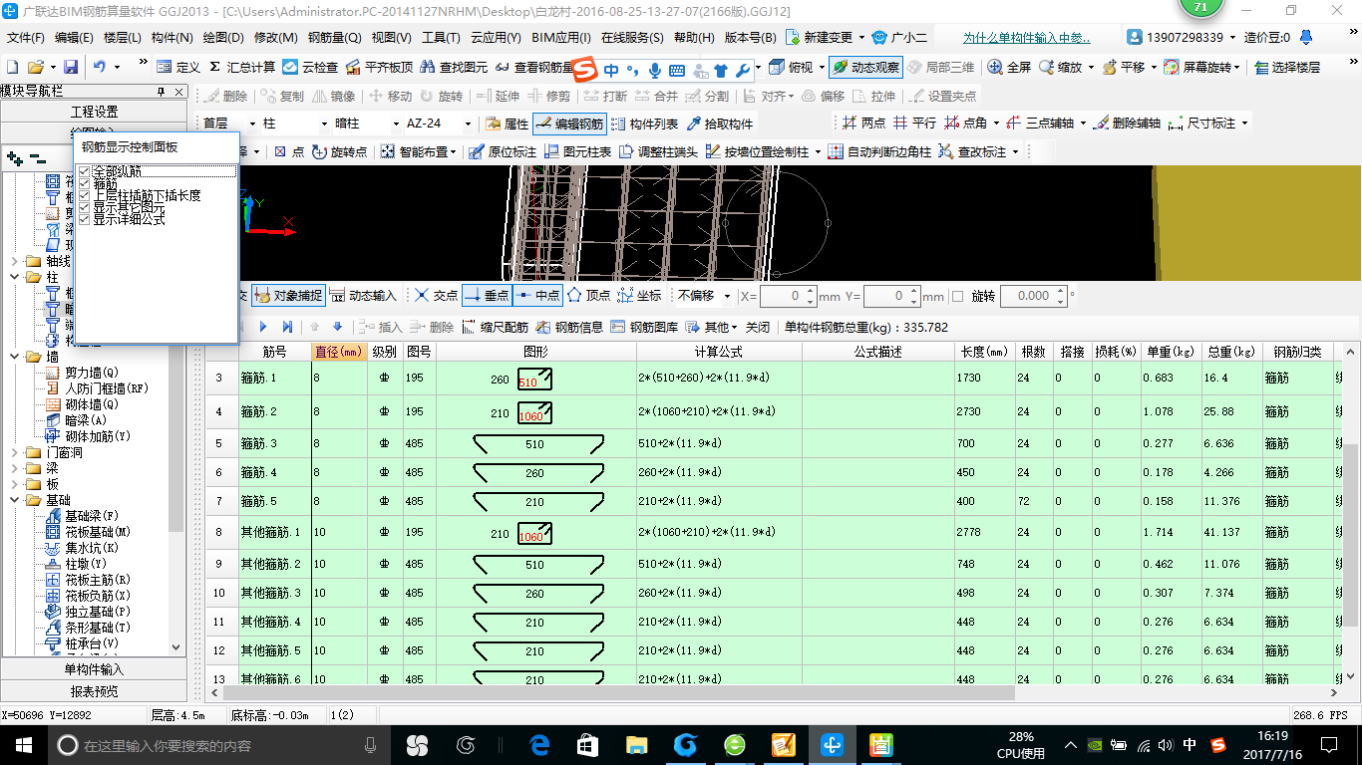Open 定义 definition window

[178, 68]
